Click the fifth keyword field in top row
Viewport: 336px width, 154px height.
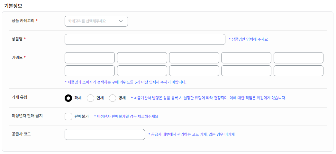(298, 58)
